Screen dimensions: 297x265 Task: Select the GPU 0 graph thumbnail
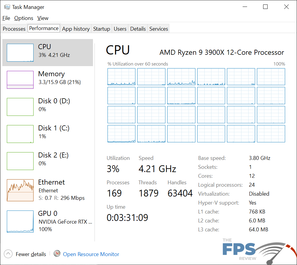coord(20,221)
